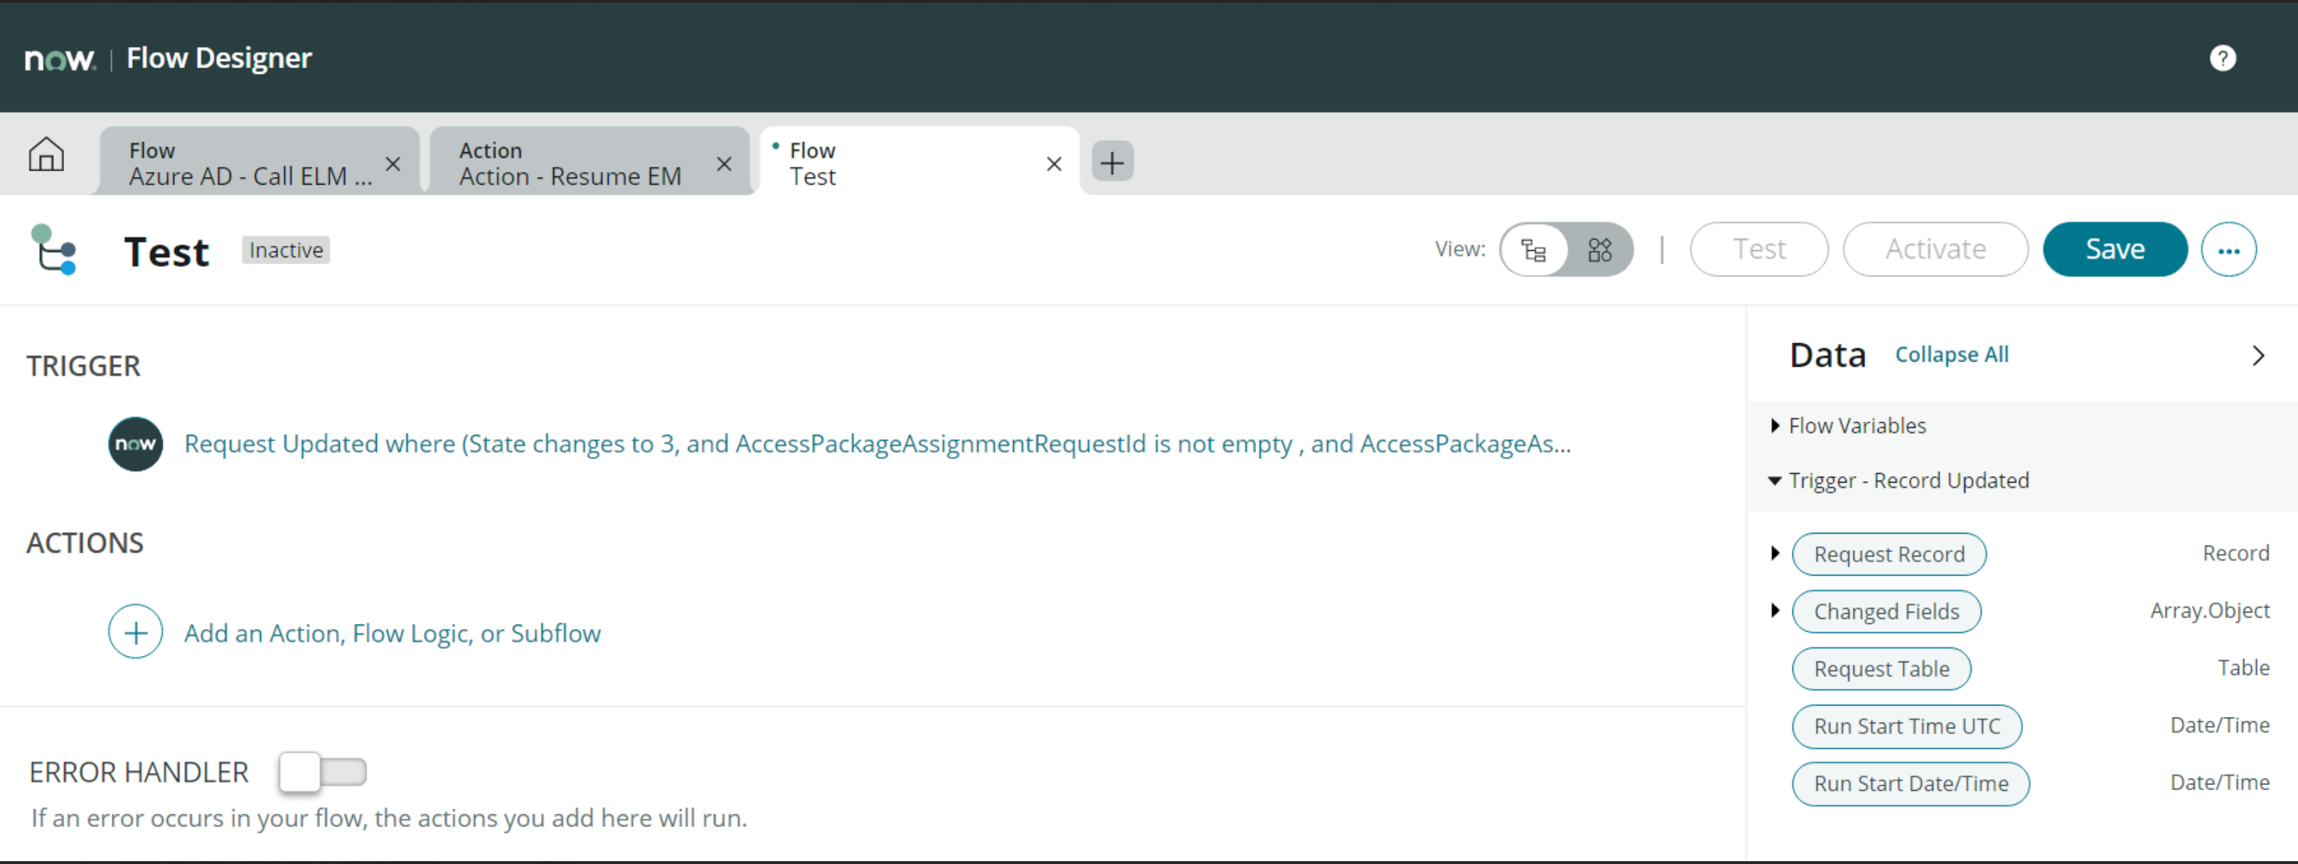The width and height of the screenshot is (2298, 864).
Task: Expand the Request Record pill arrow
Action: 1775,553
